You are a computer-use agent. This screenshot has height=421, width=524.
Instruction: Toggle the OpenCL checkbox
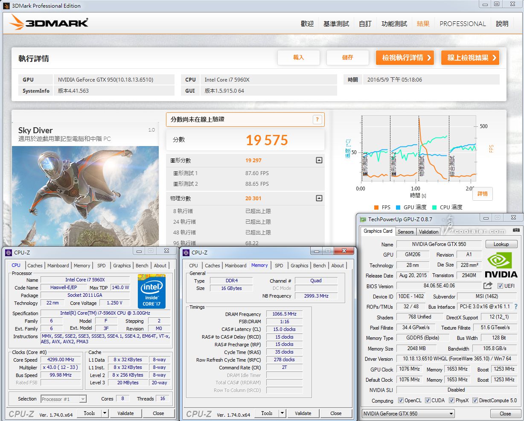401,401
